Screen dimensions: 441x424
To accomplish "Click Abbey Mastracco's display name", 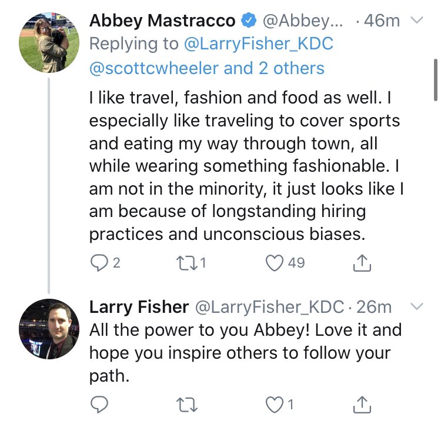I will point(162,21).
